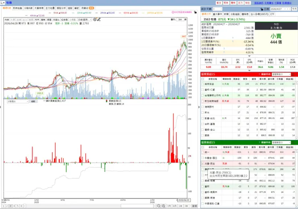Click the 顯示 bar count field showing 384
This screenshot has height=209, width=298.
point(180,20)
